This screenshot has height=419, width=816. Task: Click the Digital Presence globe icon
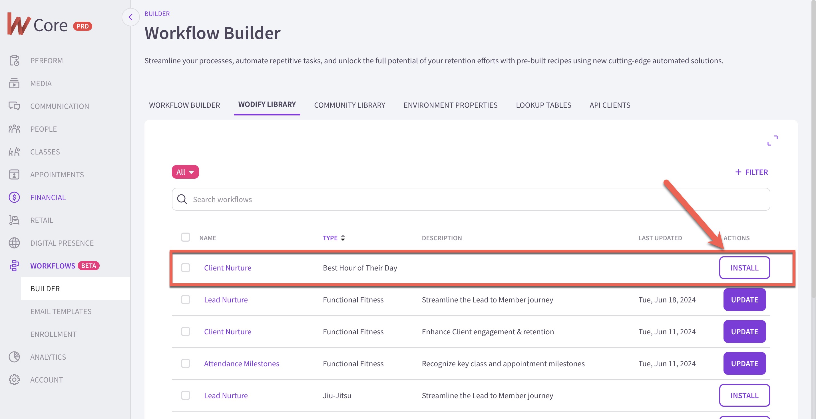[x=14, y=243]
